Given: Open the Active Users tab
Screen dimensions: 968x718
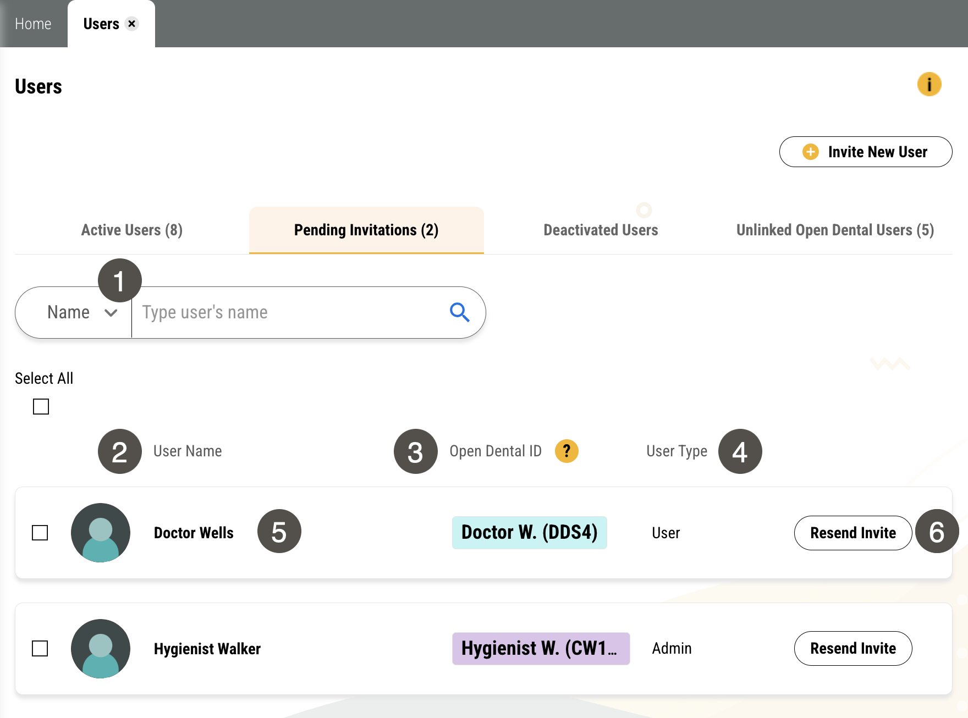Looking at the screenshot, I should click(132, 230).
